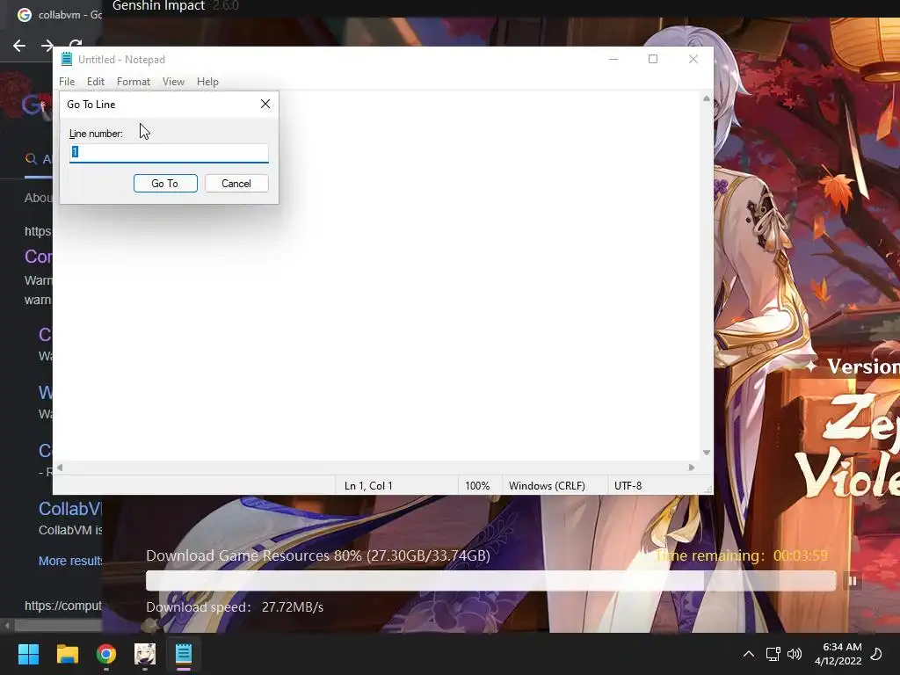Cancel the Go To Line dialog
The height and width of the screenshot is (675, 900).
point(236,183)
